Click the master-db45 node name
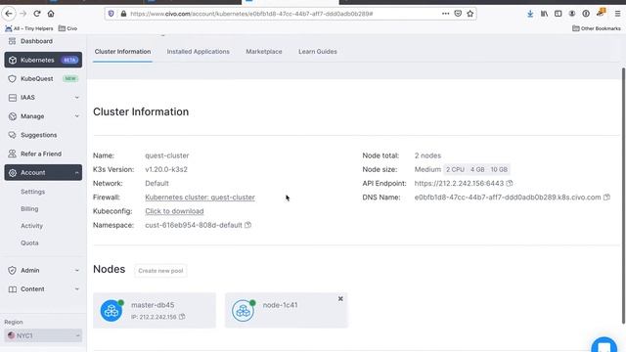The height and width of the screenshot is (352, 626). [x=153, y=305]
